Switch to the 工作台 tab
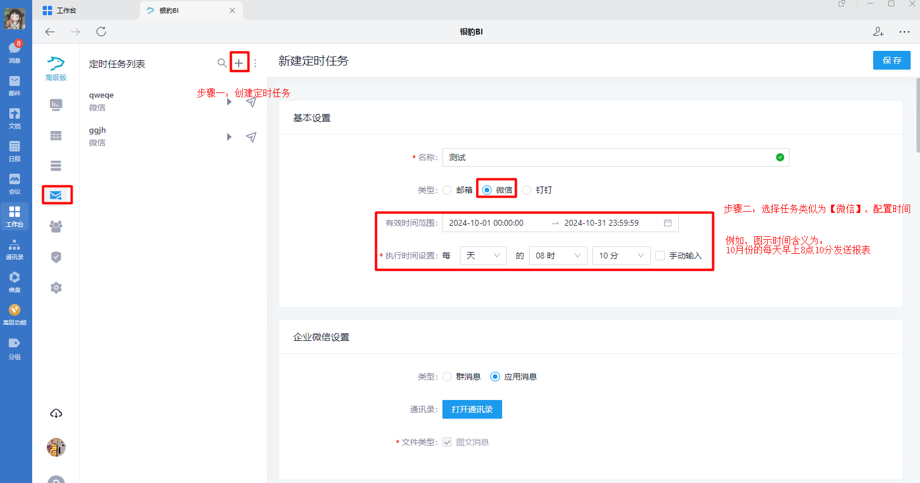 87,11
